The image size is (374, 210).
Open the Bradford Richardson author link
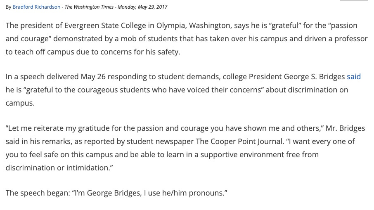[36, 7]
